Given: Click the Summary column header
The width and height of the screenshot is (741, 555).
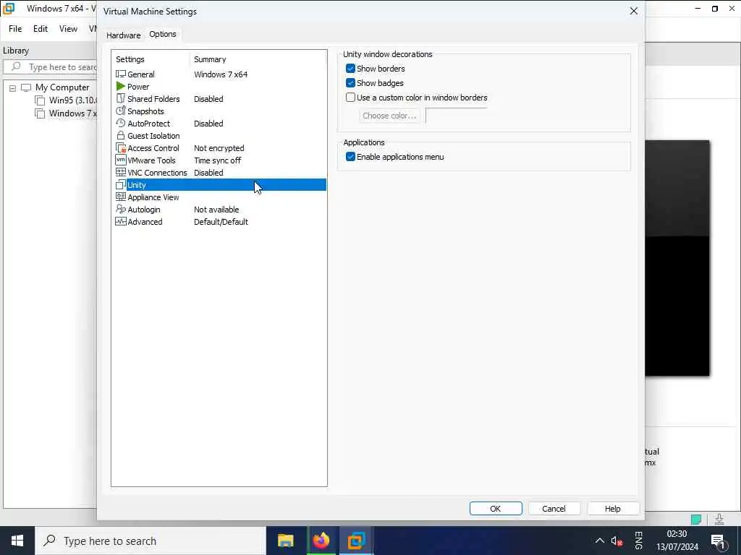Looking at the screenshot, I should click(x=210, y=59).
